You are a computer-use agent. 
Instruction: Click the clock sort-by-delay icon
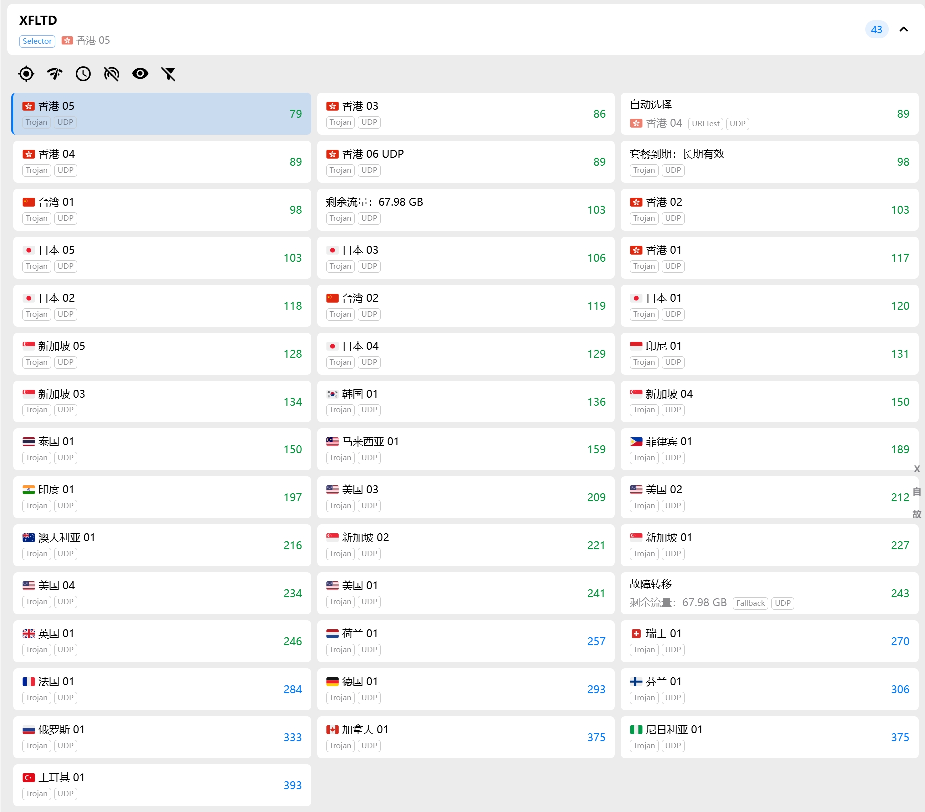pyautogui.click(x=83, y=74)
